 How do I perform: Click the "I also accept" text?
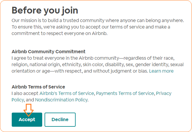(25, 93)
